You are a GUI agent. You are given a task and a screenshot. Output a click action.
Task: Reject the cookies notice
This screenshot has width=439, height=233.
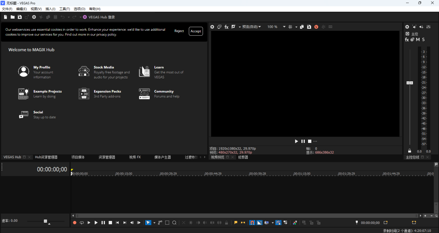pos(179,31)
